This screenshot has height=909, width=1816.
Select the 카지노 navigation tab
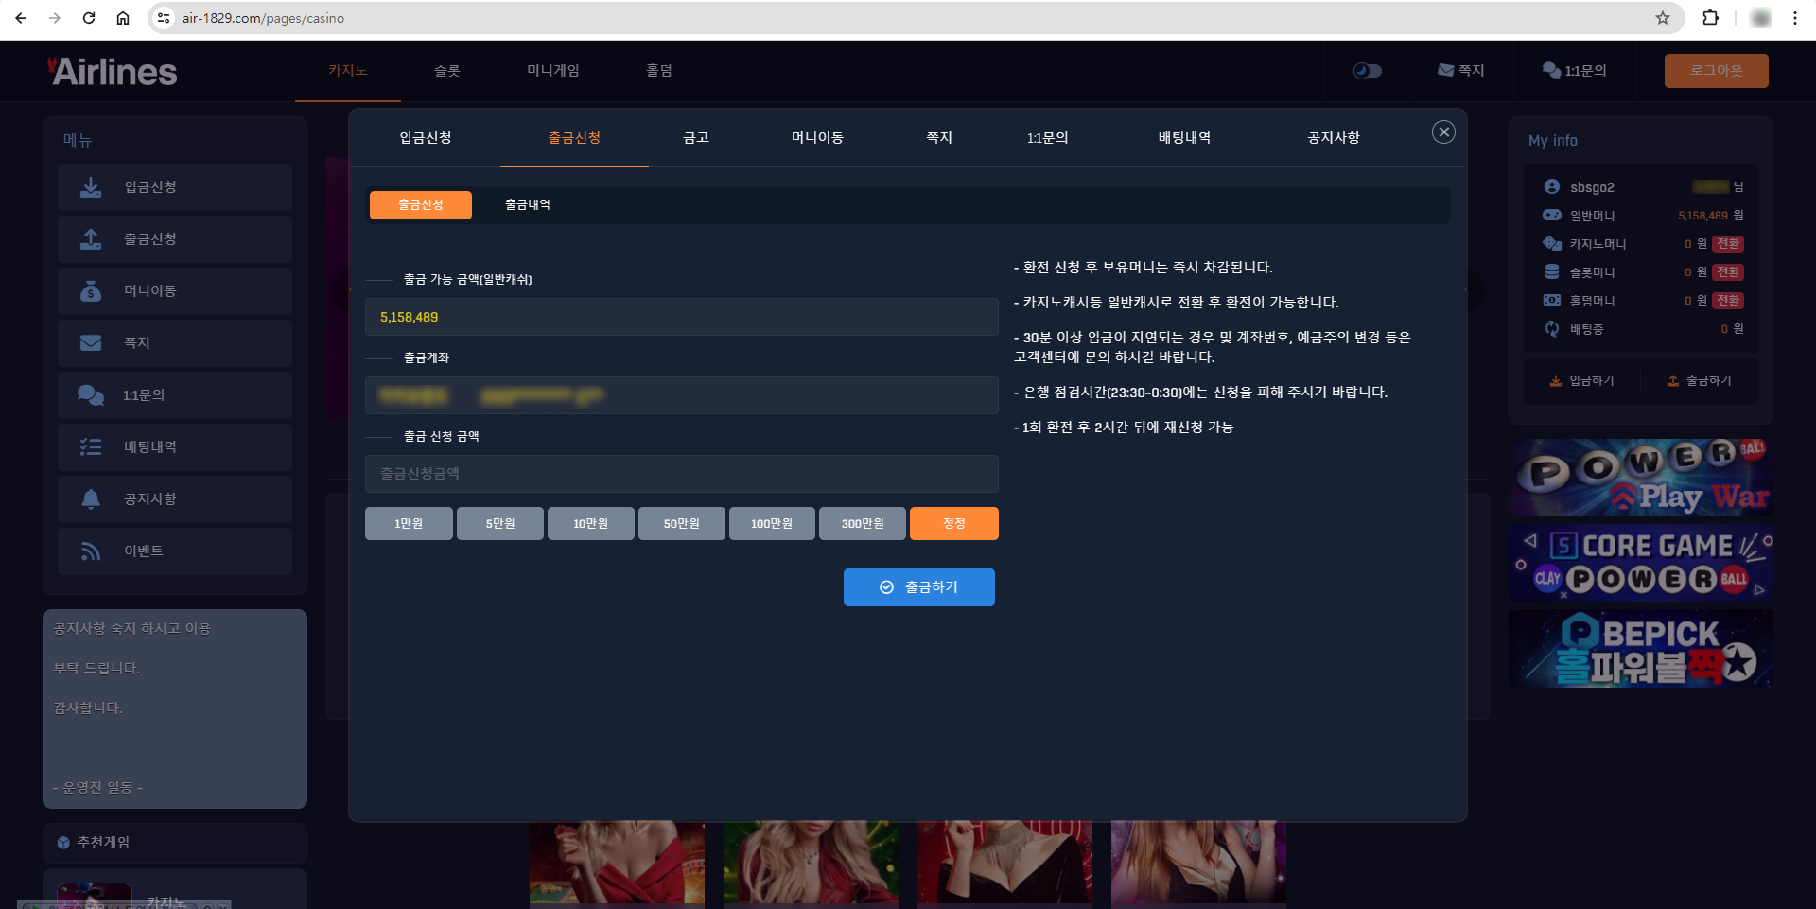[348, 71]
